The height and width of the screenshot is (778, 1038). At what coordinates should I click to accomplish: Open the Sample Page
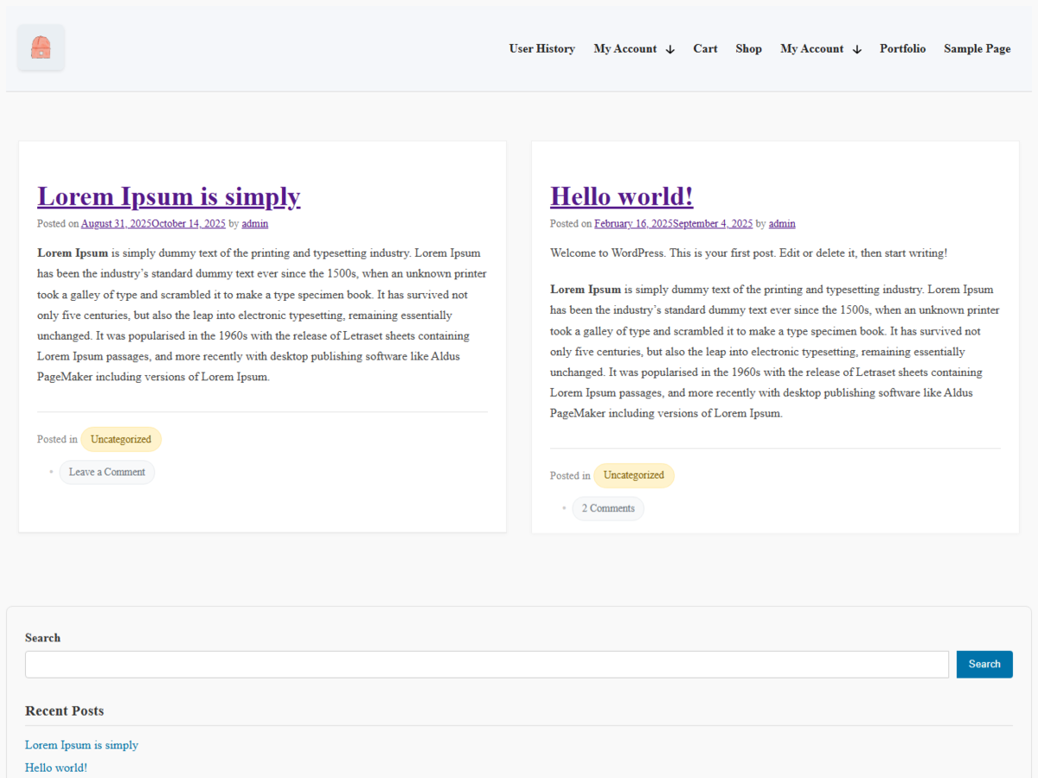point(977,48)
